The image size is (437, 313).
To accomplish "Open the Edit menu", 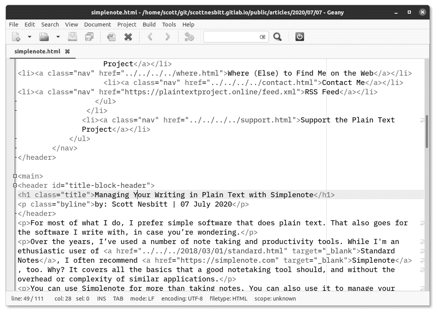I will coord(30,25).
